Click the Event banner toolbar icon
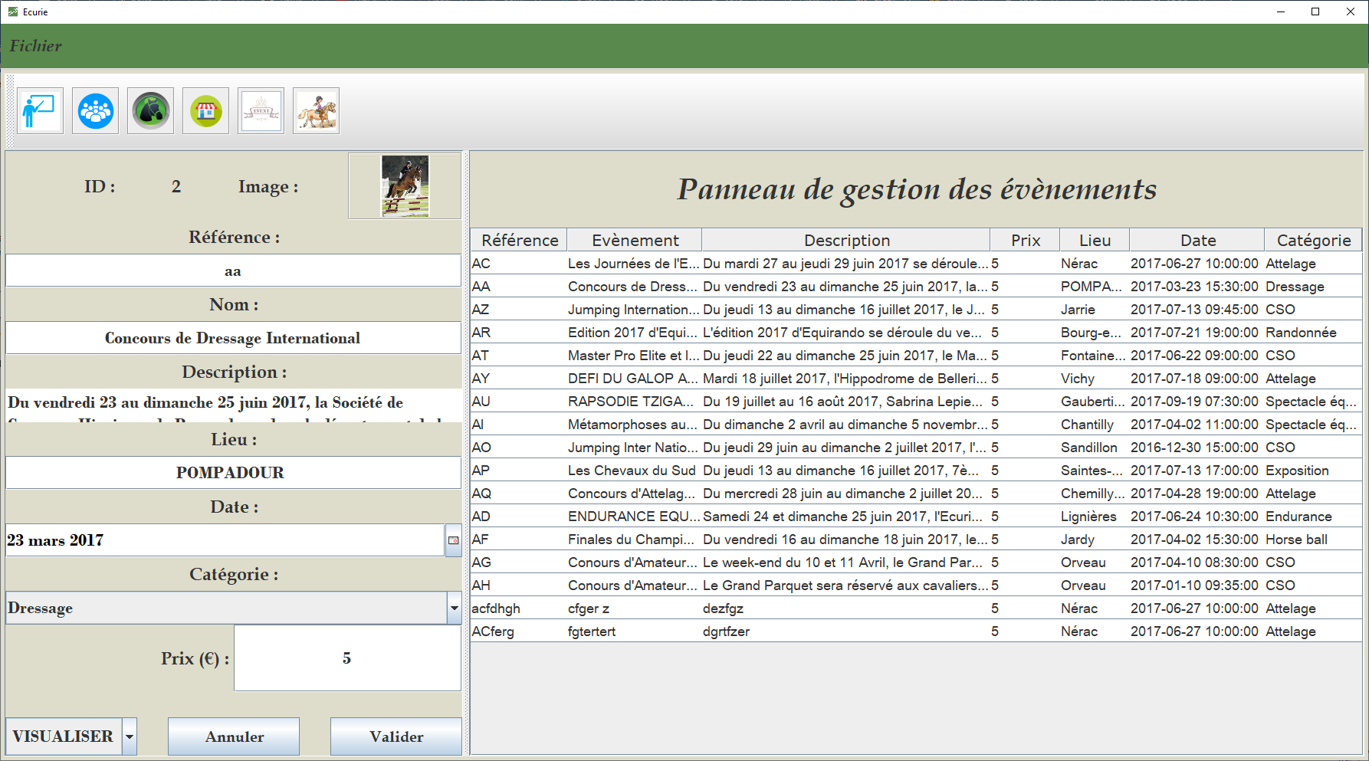 [x=261, y=111]
